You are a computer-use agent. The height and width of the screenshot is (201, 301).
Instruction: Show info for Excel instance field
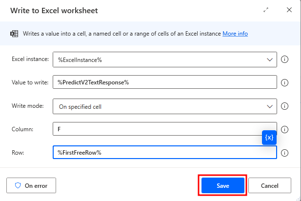click(284, 60)
